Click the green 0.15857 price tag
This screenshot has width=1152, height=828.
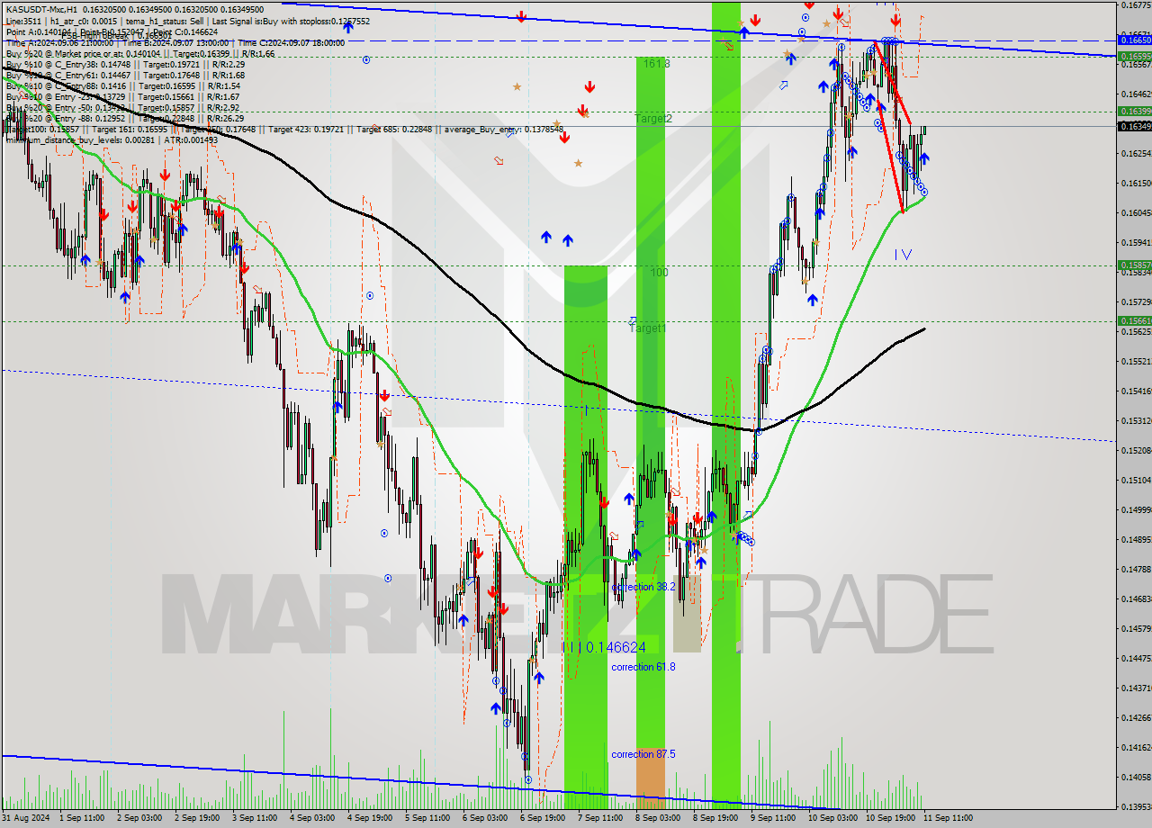pyautogui.click(x=1134, y=265)
